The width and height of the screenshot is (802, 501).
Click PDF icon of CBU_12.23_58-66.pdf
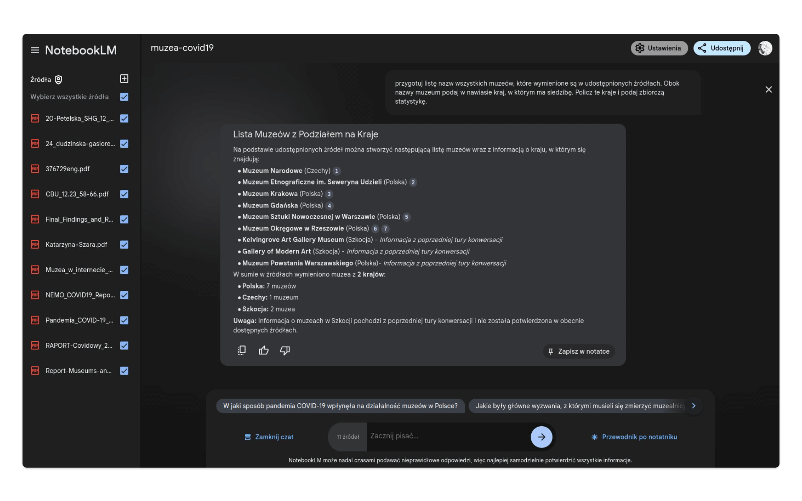[35, 194]
